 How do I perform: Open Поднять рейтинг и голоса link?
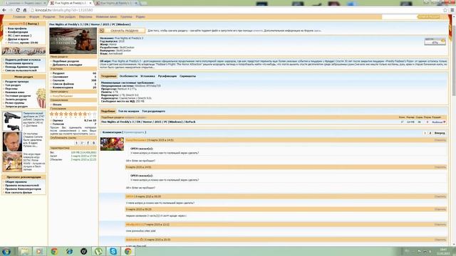23,60
